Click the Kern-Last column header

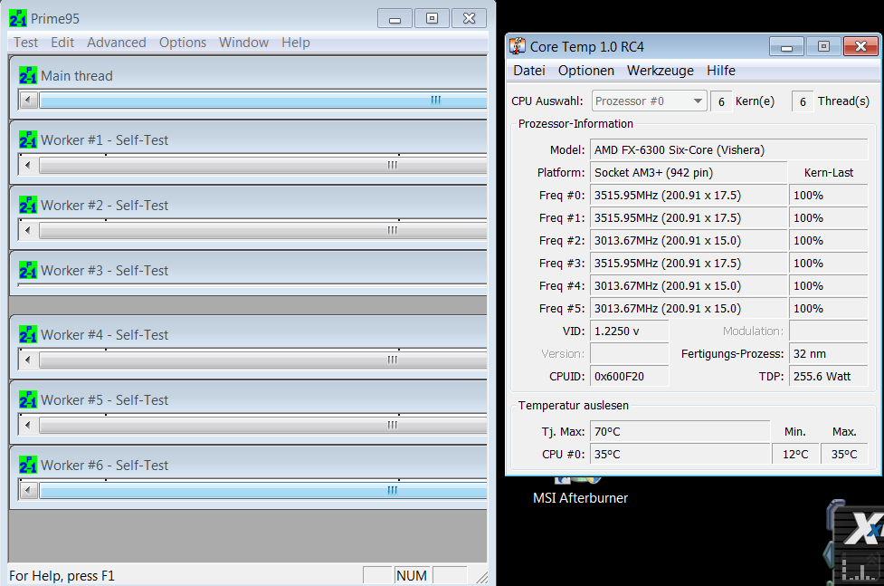(828, 173)
